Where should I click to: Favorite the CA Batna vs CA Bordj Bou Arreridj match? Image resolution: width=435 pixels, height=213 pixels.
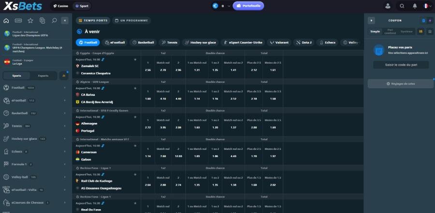(135, 88)
